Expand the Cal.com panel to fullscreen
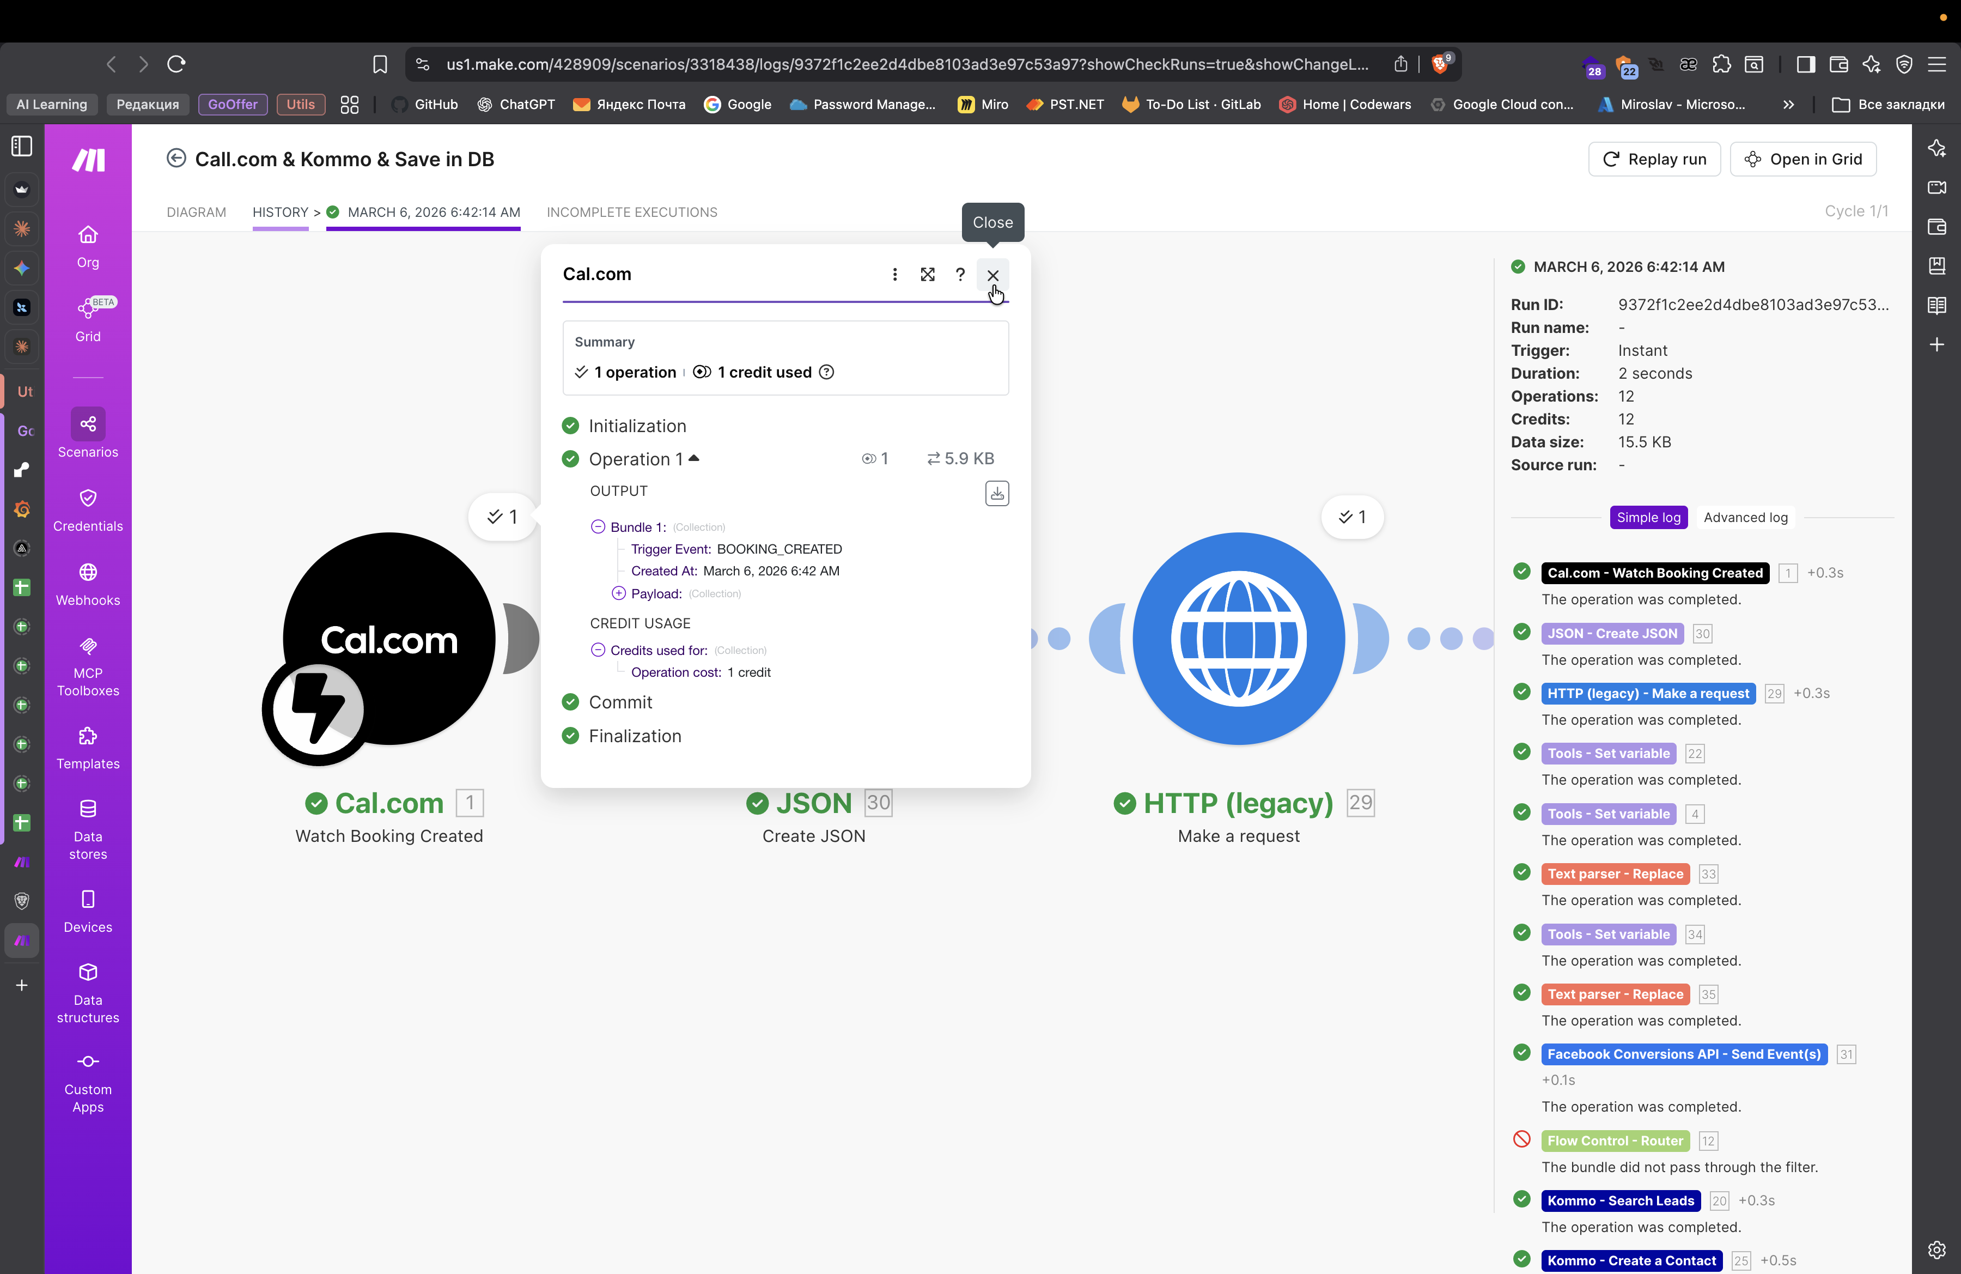Viewport: 1961px width, 1274px height. [x=927, y=275]
